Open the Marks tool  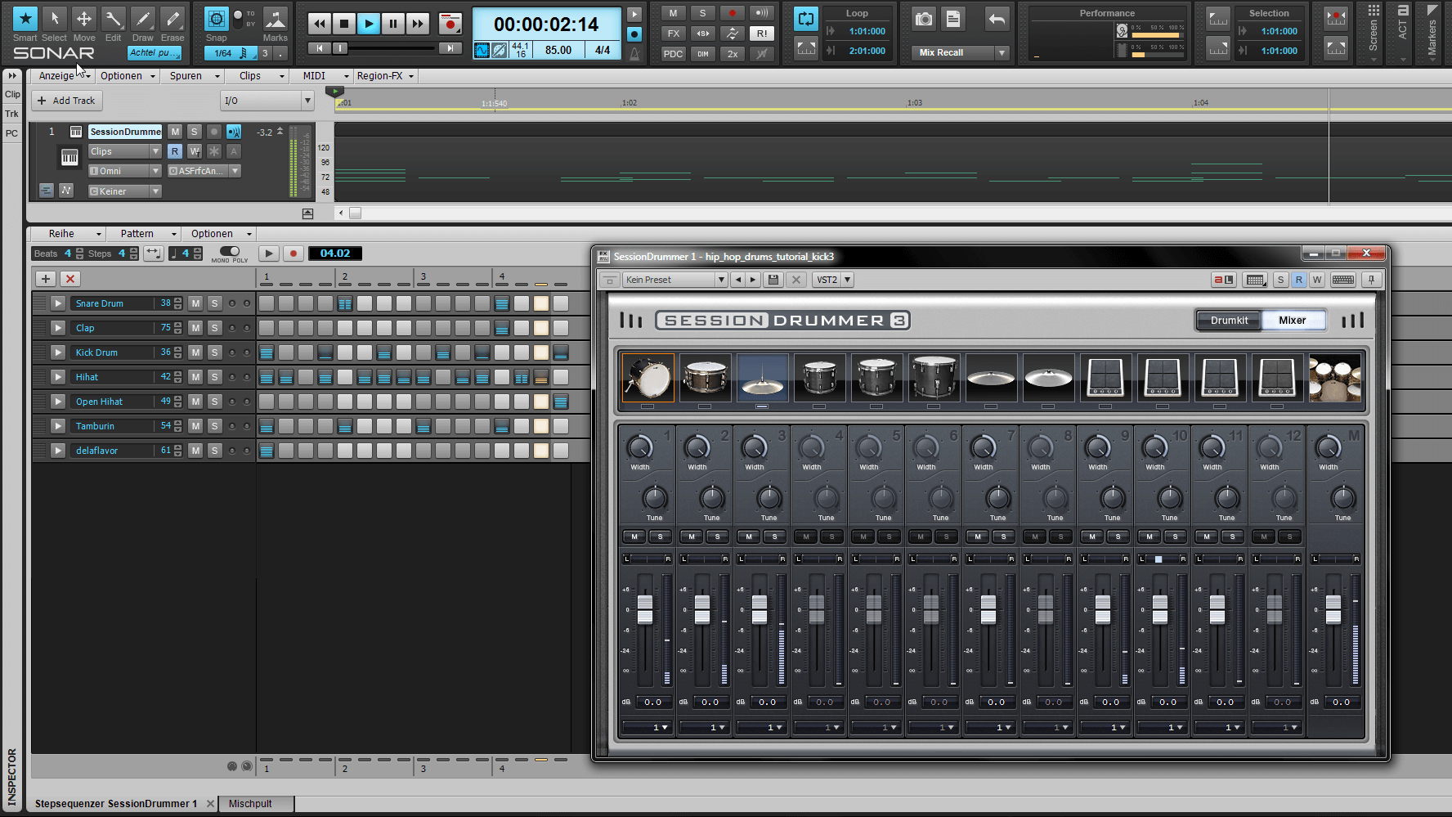(x=276, y=18)
